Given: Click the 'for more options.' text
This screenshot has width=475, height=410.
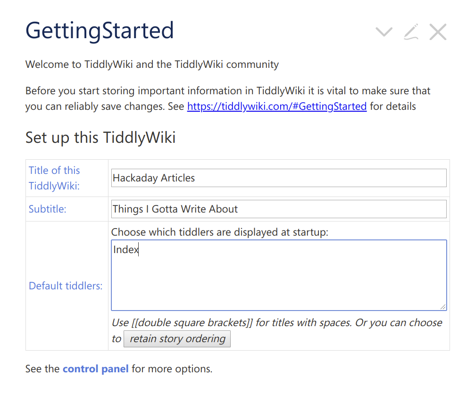Looking at the screenshot, I should tap(172, 369).
